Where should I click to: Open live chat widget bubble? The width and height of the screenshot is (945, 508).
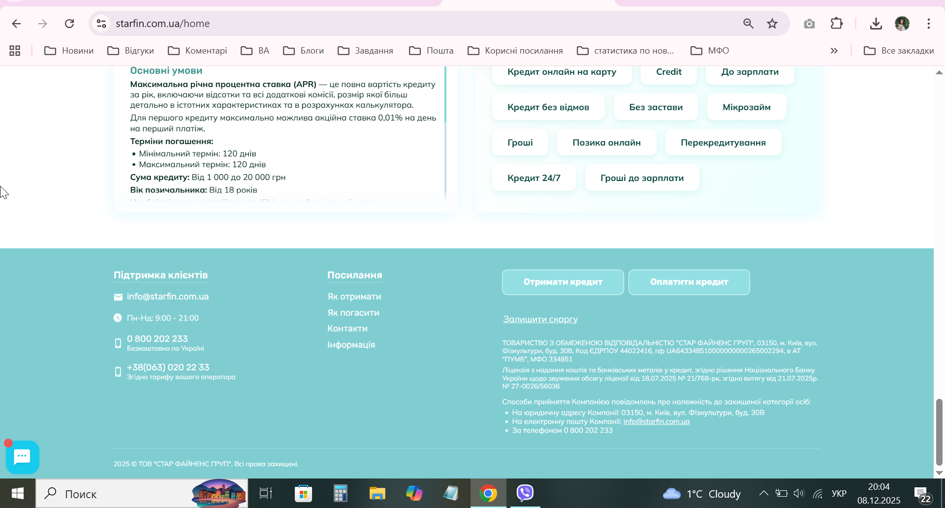point(23,457)
